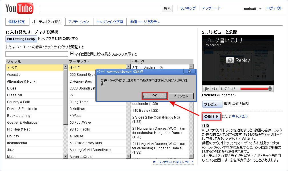
Task: Switch to the アノテーション tab
Action: [x=78, y=22]
